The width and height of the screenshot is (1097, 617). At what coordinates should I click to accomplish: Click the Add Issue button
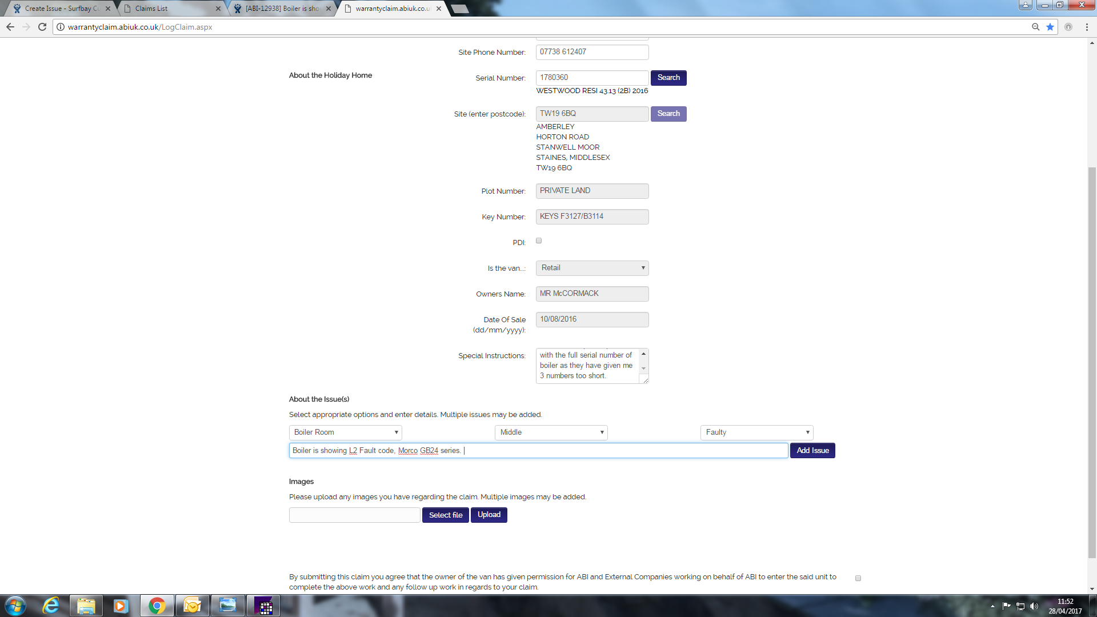[x=812, y=451]
